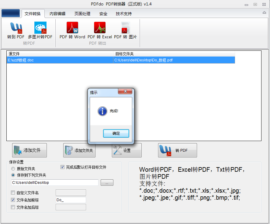Click the 添加文件 button
Image resolution: width=270 pixels, height=224 pixels.
click(29, 150)
